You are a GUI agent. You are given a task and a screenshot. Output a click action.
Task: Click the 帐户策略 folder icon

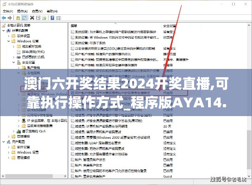pyautogui.click(x=24, y=68)
